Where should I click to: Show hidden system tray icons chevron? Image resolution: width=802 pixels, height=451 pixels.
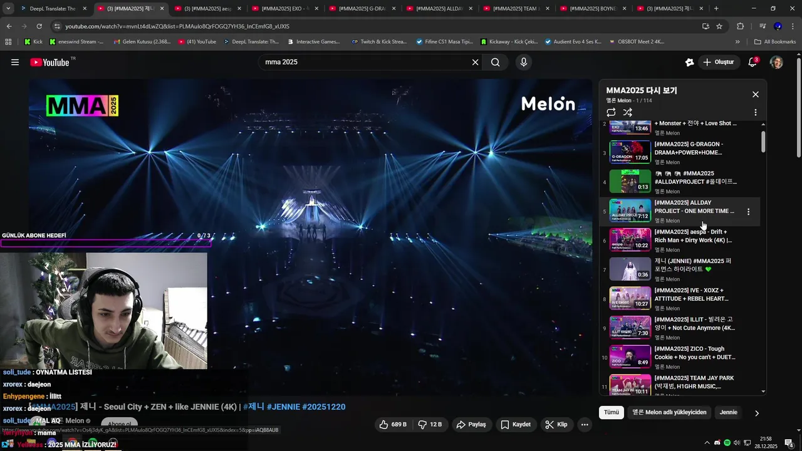pyautogui.click(x=707, y=443)
